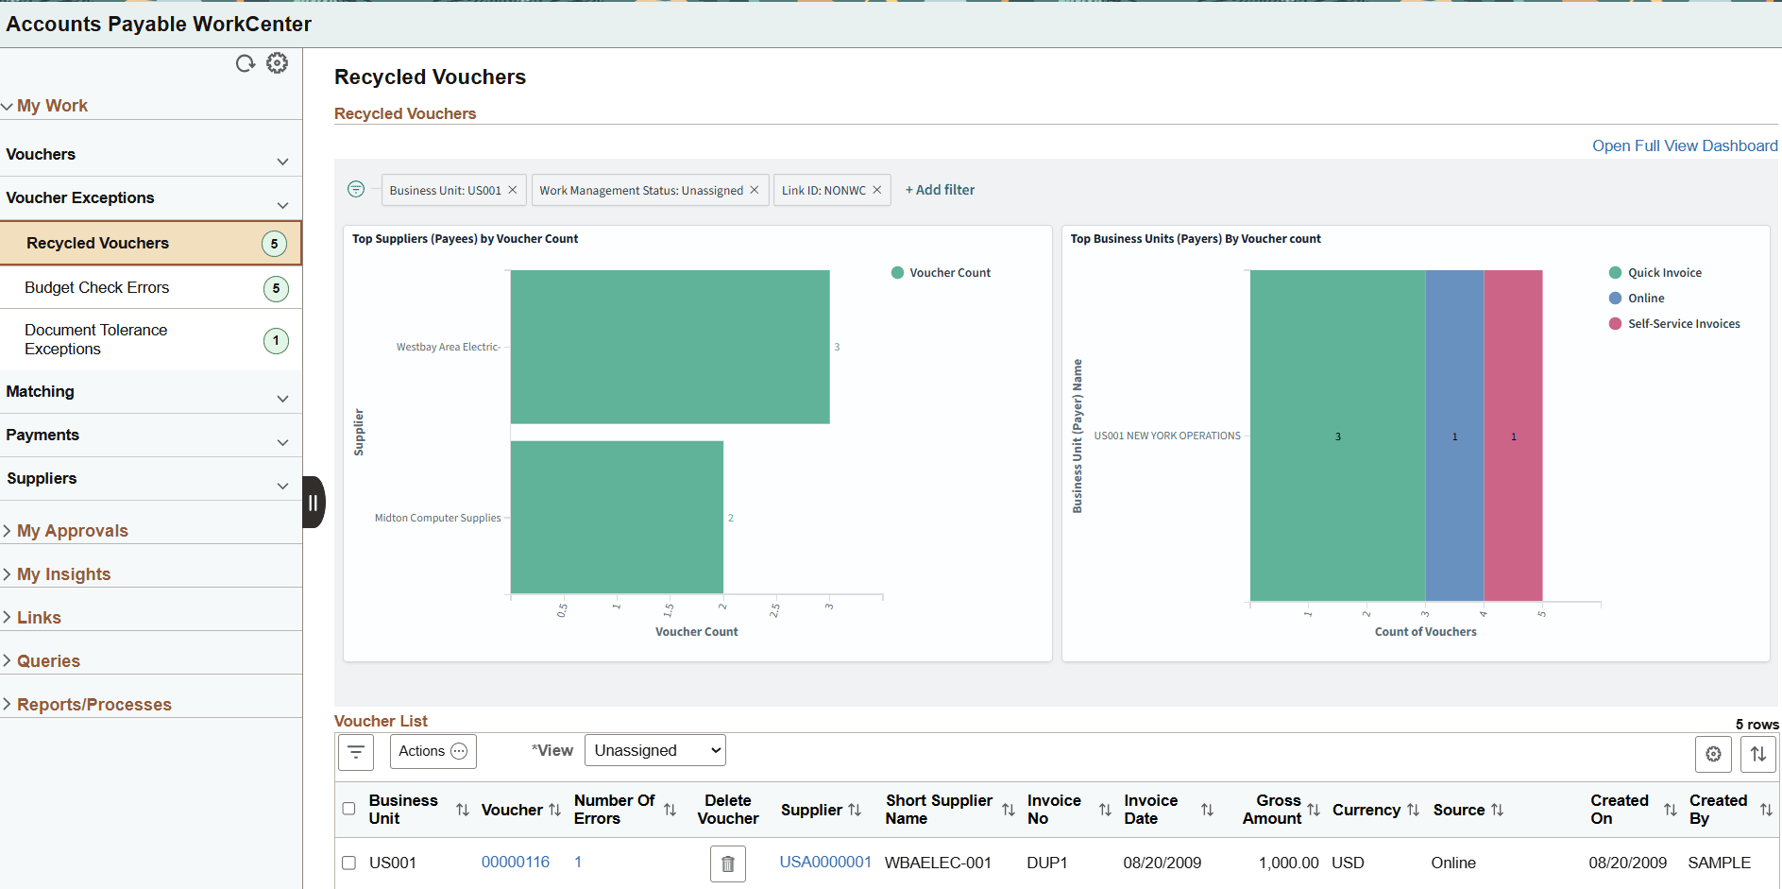
Task: Sort by Invoice Date column
Action: (x=1207, y=810)
